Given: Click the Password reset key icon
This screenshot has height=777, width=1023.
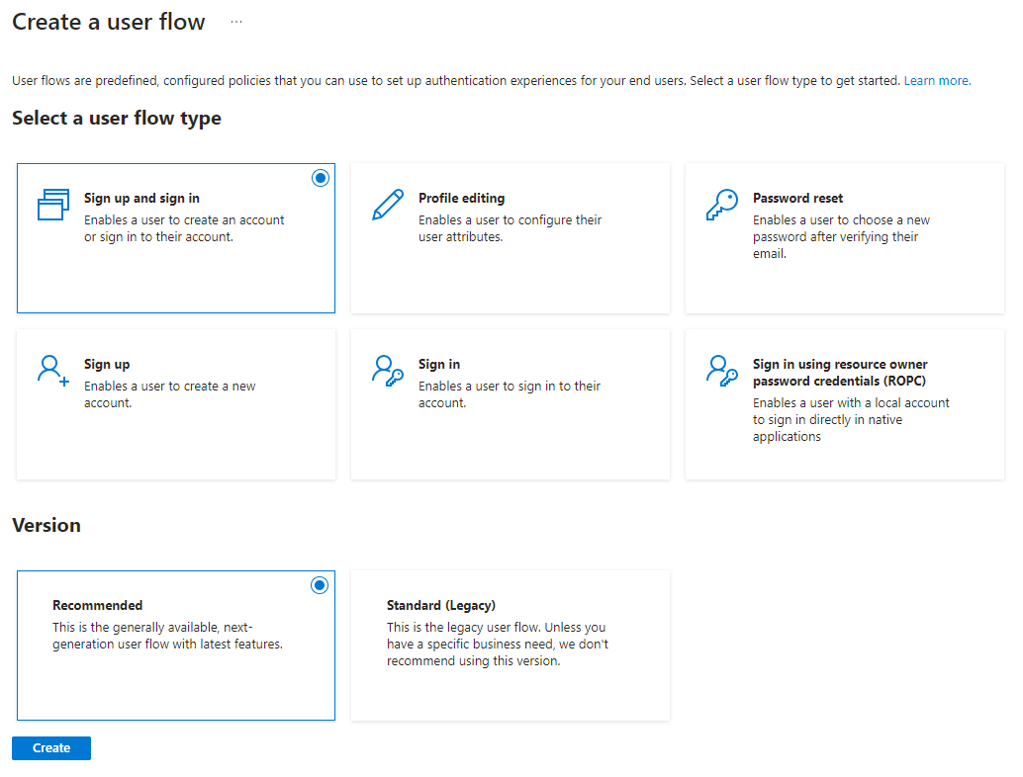Looking at the screenshot, I should point(722,205).
